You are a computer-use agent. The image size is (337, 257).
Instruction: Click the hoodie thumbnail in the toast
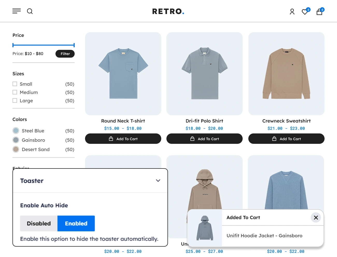pos(205,228)
